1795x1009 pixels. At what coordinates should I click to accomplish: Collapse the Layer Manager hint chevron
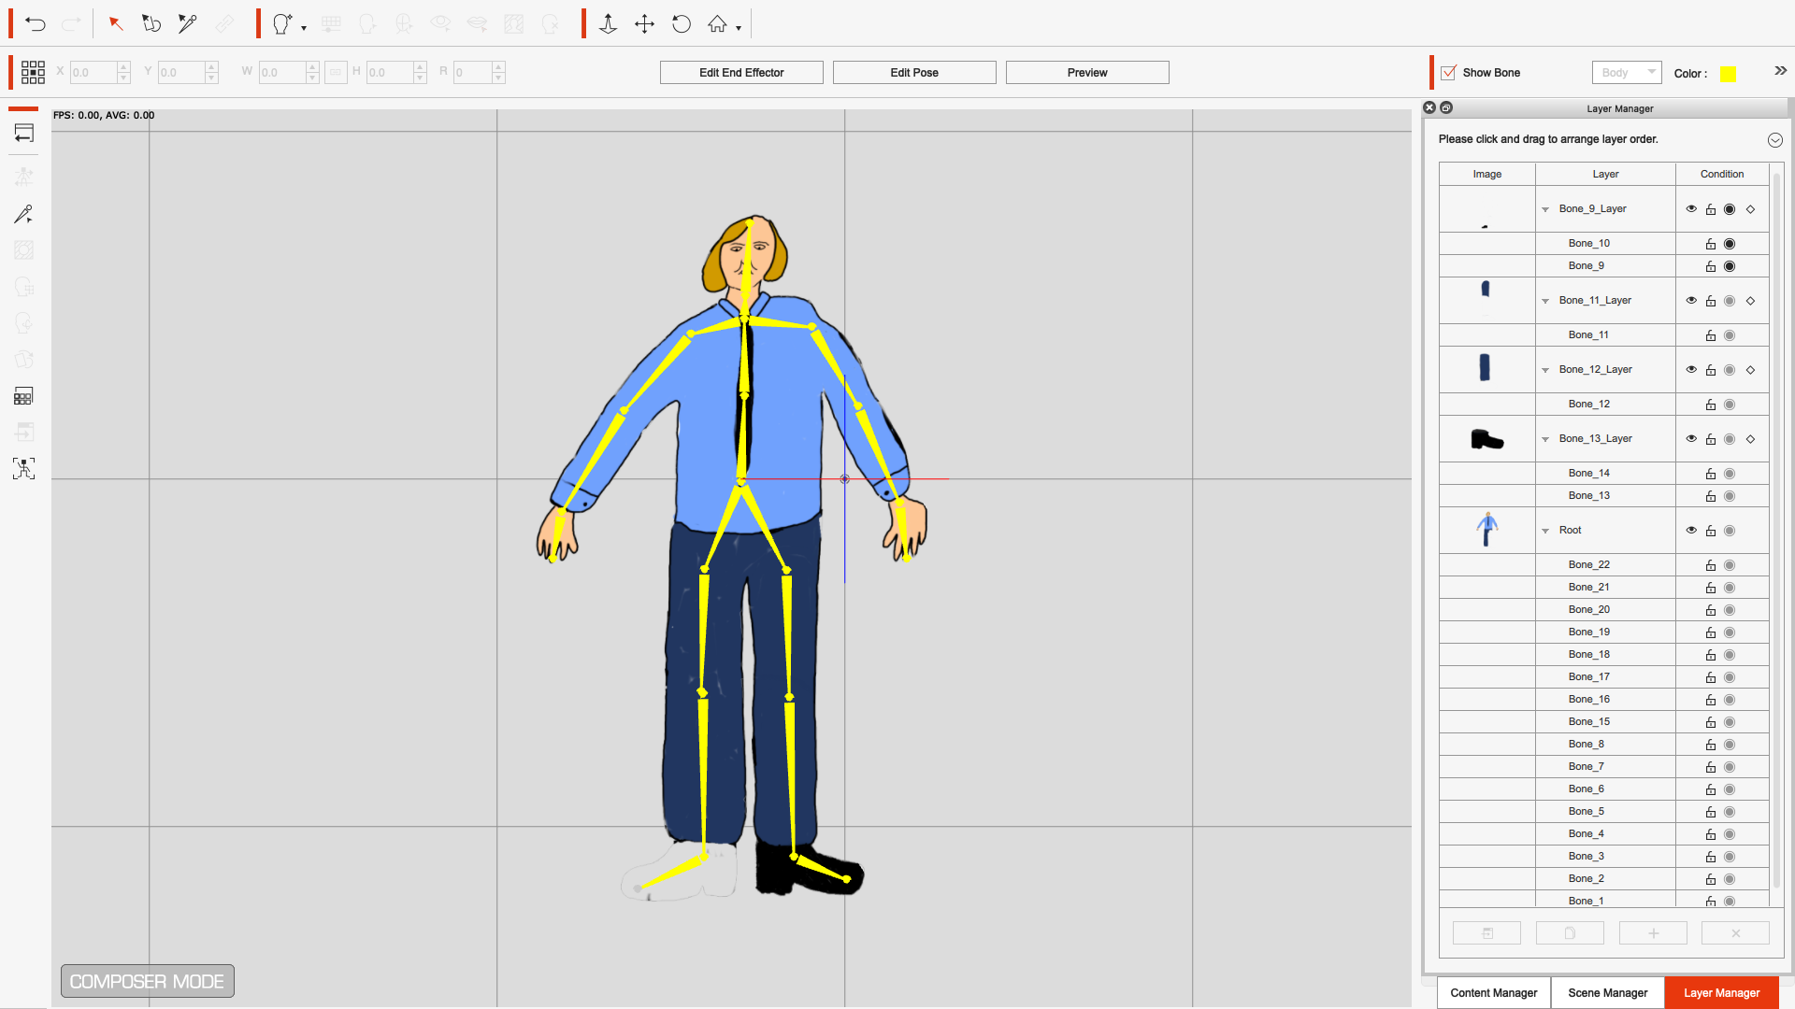(1774, 140)
